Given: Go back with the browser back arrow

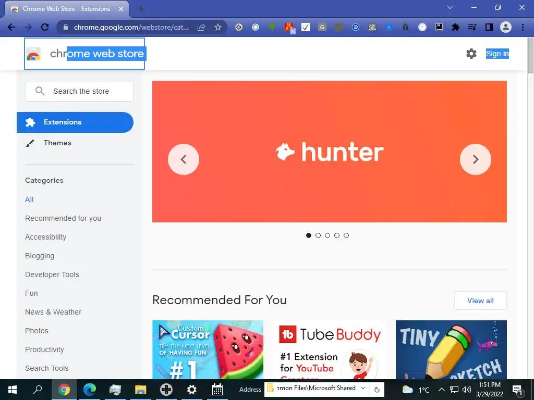Looking at the screenshot, I should click(x=11, y=27).
